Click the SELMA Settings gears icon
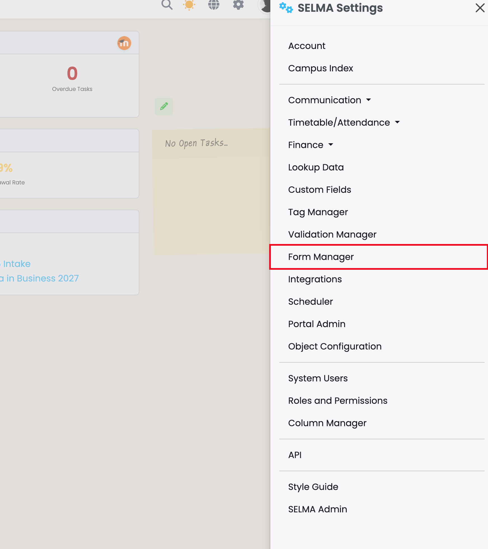Viewport: 488px width, 549px height. click(x=286, y=8)
